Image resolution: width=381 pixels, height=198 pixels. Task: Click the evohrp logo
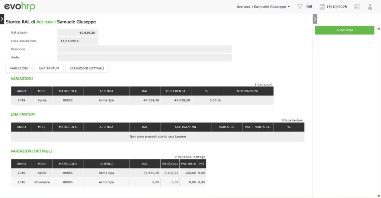pyautogui.click(x=20, y=7)
